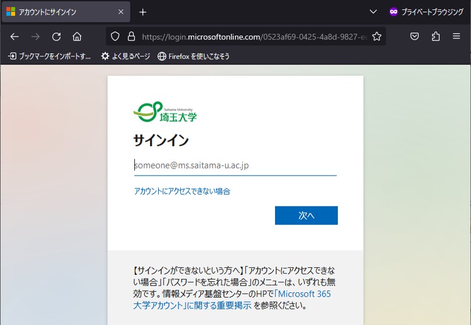Open ブックマークをインポートす... bookmark item

[49, 56]
